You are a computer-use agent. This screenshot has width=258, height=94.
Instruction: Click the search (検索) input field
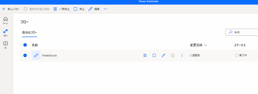click(242, 32)
